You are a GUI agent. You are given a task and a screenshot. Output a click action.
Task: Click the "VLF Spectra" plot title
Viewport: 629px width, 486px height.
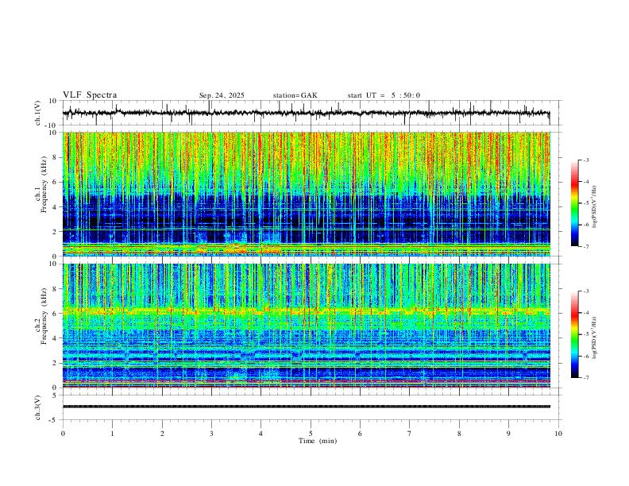(90, 95)
